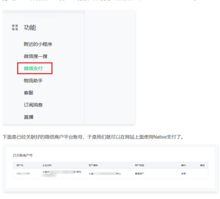Screen dimensions: 220x199
Task: Click the 已关联商户号 section title
Action: (x=23, y=155)
